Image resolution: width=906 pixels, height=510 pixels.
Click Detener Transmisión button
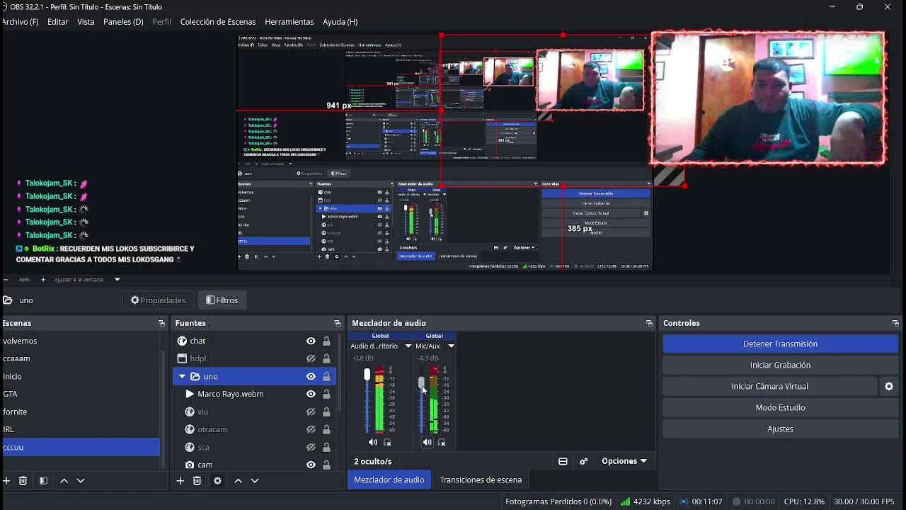tap(780, 344)
